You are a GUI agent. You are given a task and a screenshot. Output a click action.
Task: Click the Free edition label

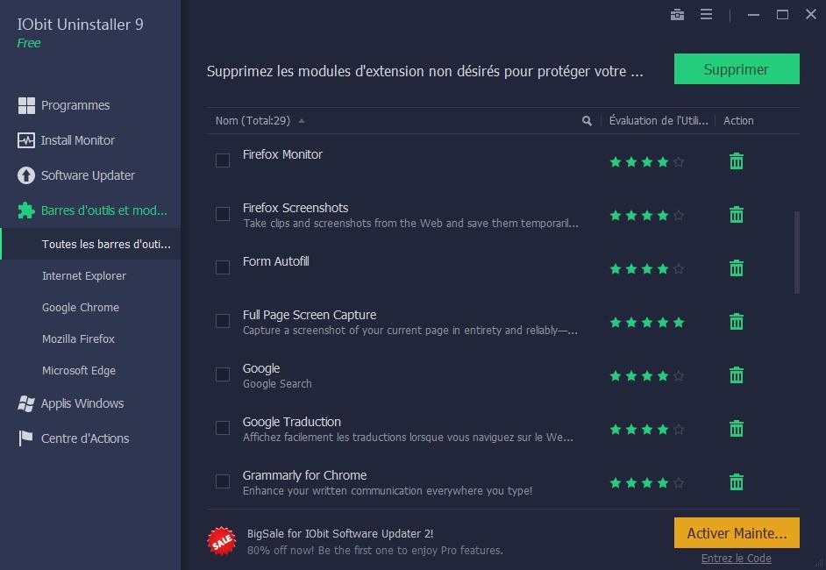pos(28,43)
